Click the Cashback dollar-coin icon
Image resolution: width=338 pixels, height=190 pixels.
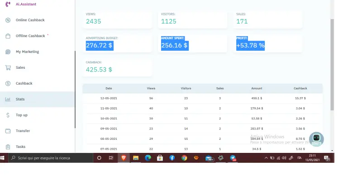click(8, 83)
